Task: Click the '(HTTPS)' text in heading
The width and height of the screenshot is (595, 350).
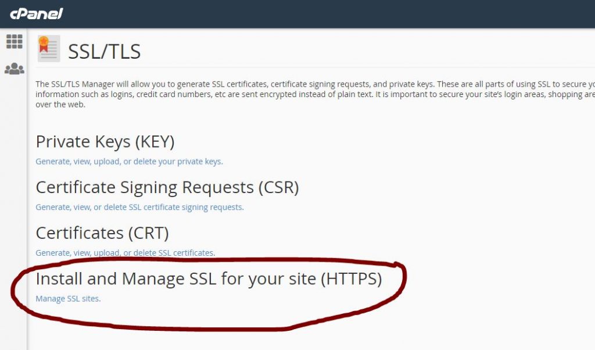Action: pyautogui.click(x=352, y=278)
